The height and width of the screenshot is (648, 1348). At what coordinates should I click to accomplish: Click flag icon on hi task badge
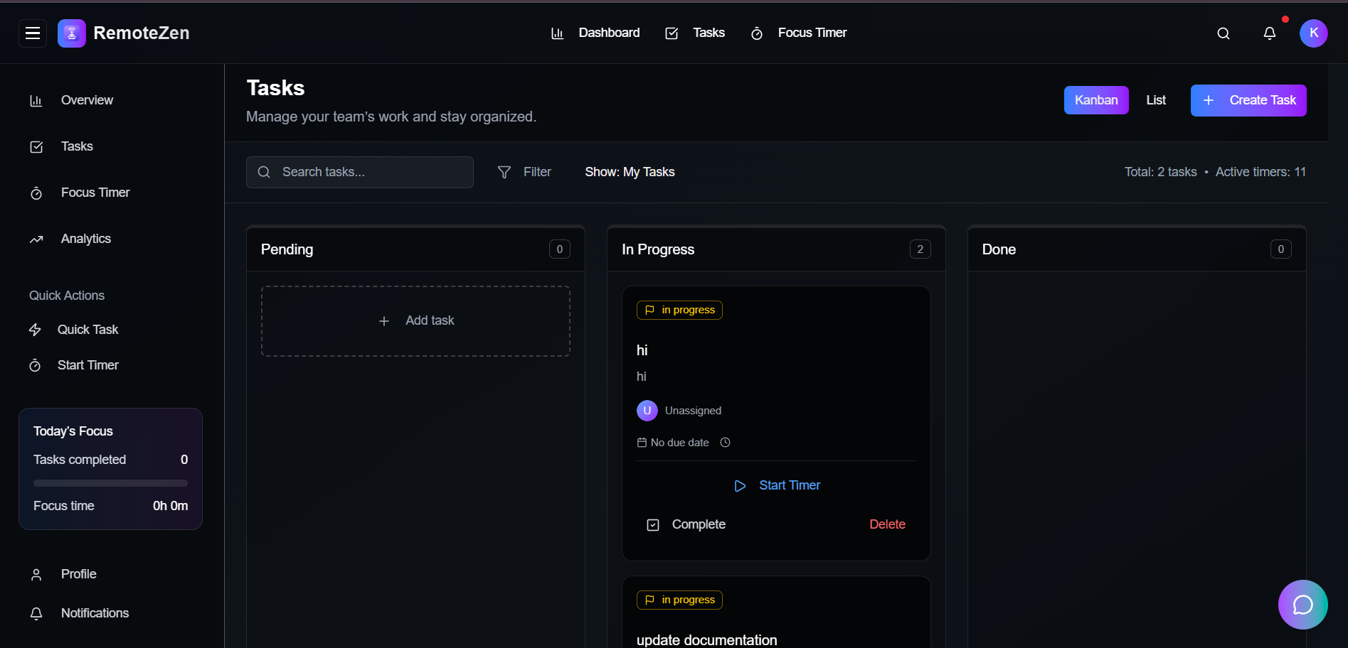[x=649, y=310]
